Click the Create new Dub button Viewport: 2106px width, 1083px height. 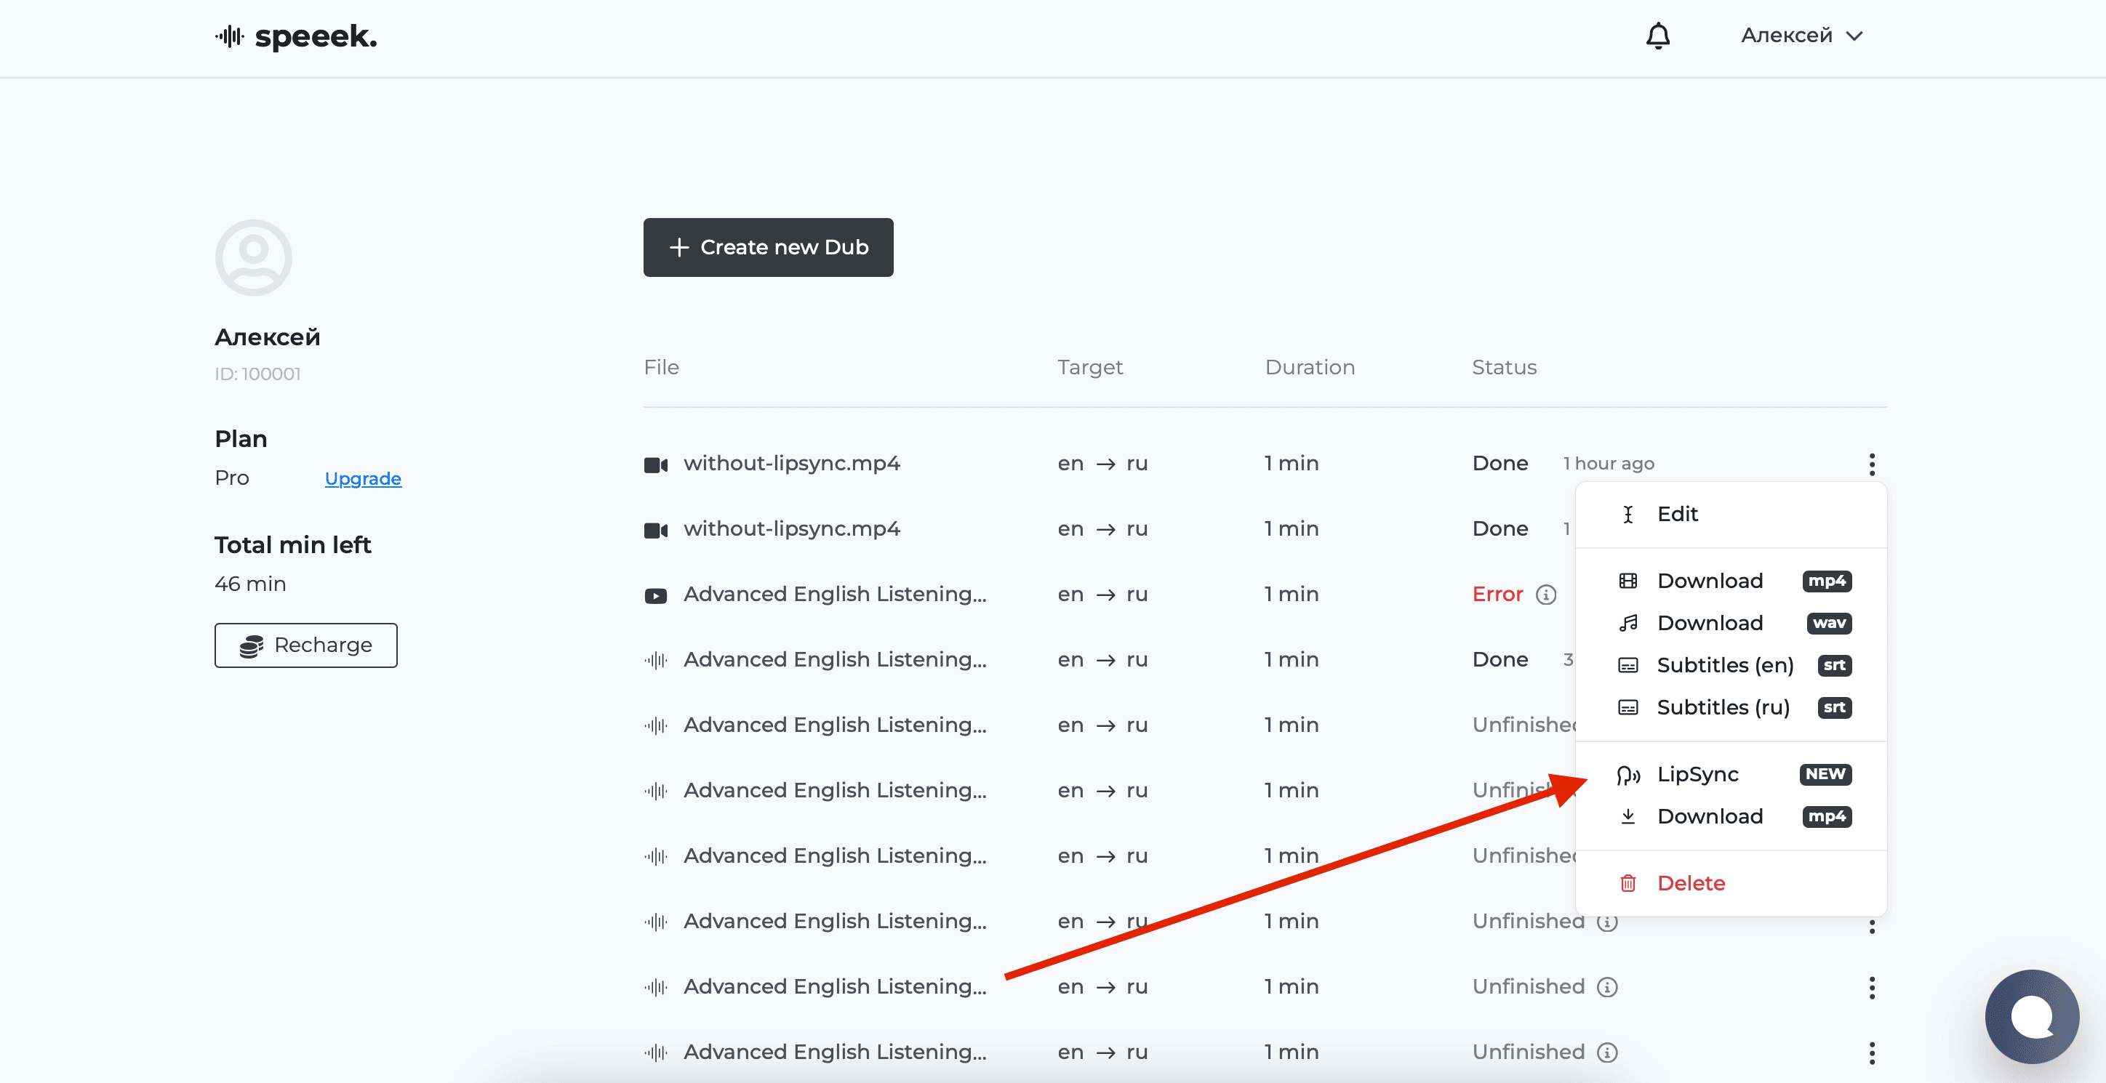click(768, 247)
